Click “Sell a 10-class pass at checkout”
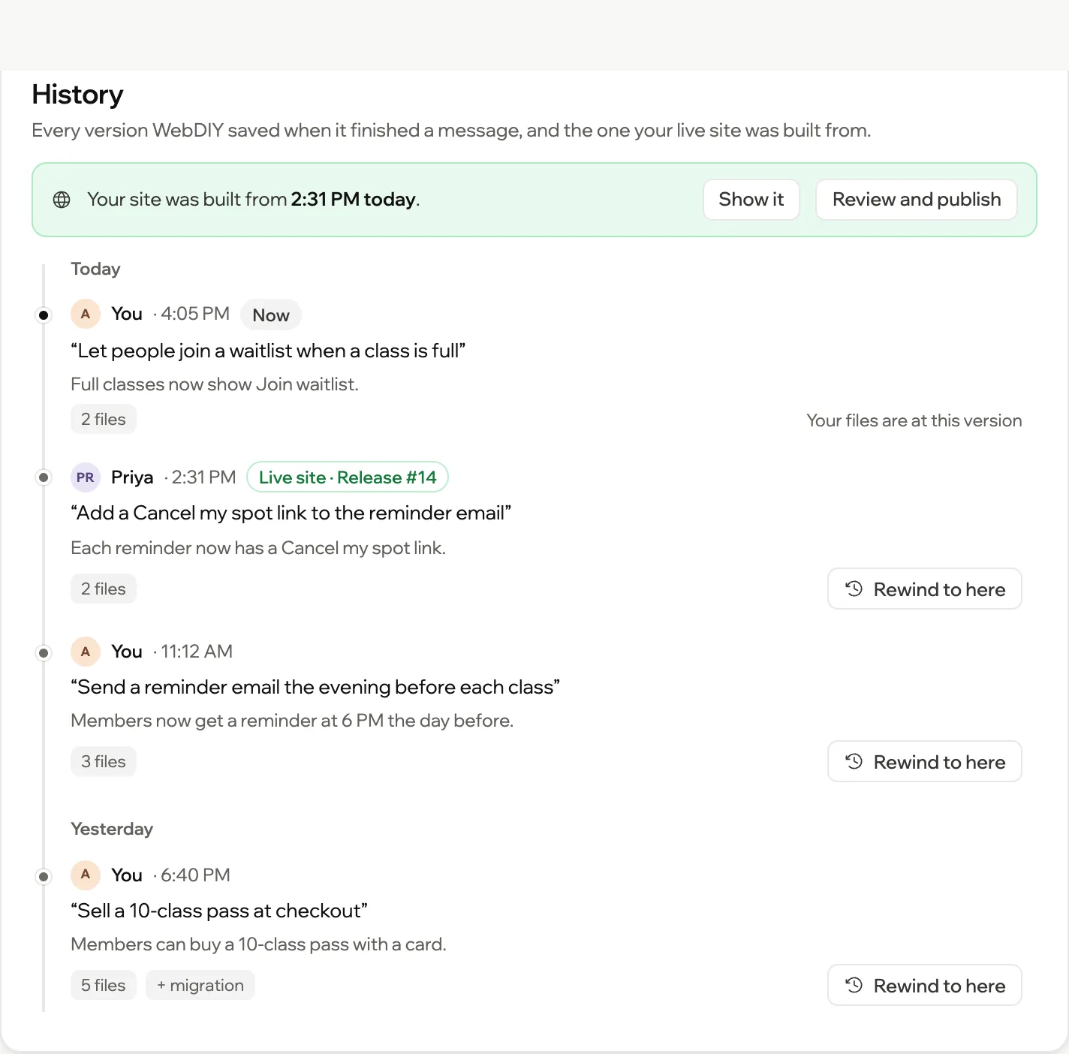The height and width of the screenshot is (1054, 1069). (219, 911)
